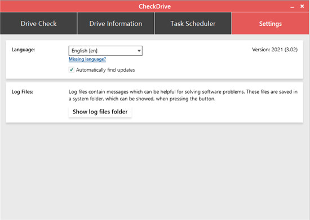The height and width of the screenshot is (220, 310).
Task: Click the log files description paragraph
Action: (183, 95)
